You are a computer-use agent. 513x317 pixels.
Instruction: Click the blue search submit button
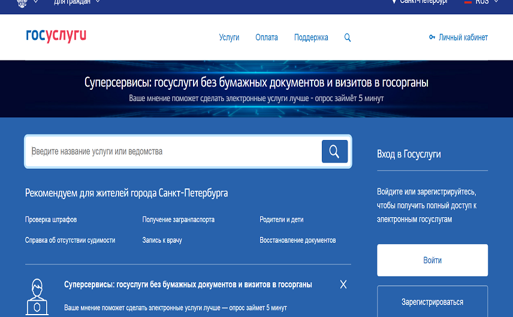click(x=334, y=151)
